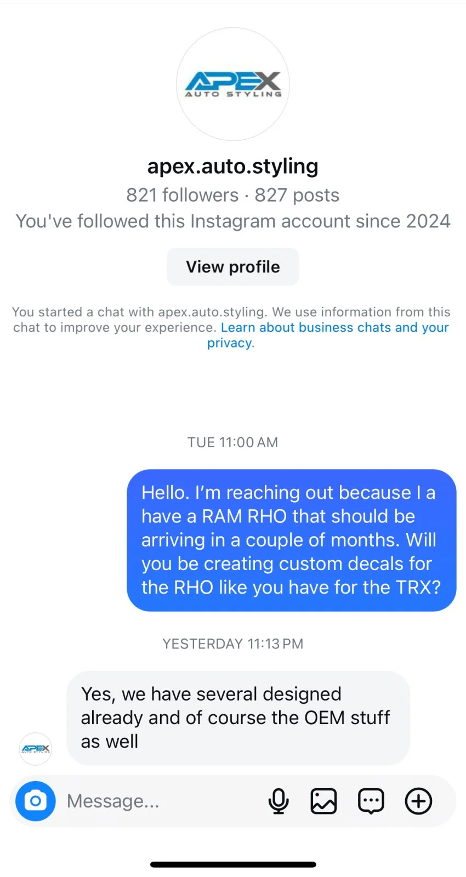Open the camera from the blue button
Screen dimensions: 466x877
click(x=36, y=801)
